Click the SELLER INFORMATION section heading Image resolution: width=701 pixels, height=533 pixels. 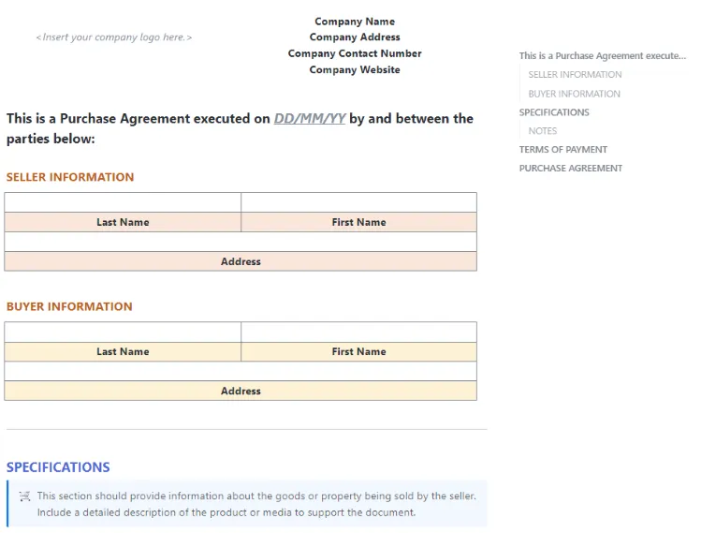pos(70,177)
